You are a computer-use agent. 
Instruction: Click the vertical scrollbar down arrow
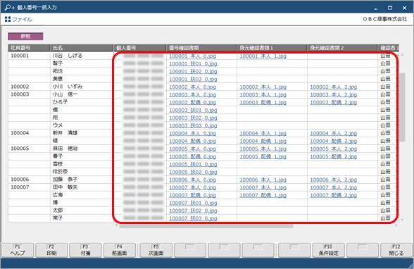coord(402,219)
